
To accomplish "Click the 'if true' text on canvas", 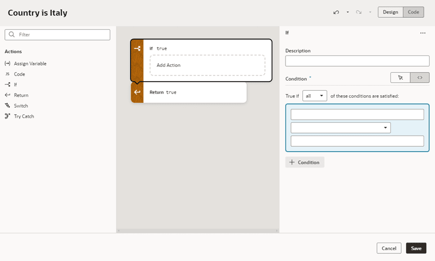I will [x=158, y=48].
